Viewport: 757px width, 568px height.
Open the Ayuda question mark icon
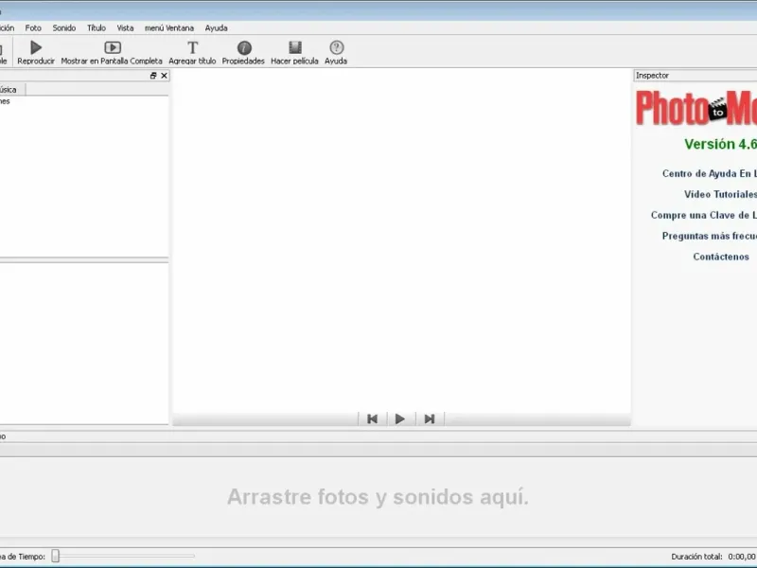pos(337,47)
